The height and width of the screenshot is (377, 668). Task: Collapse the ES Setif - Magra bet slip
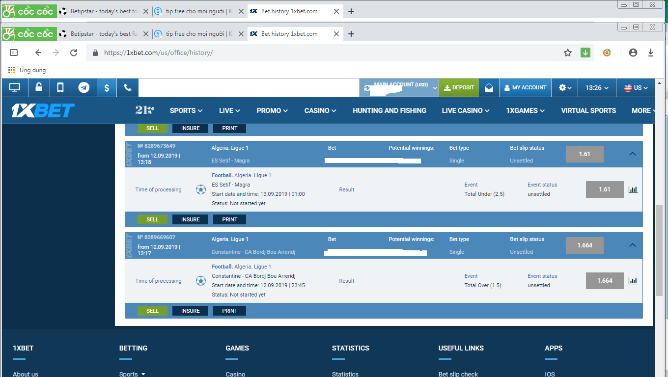pyautogui.click(x=633, y=154)
